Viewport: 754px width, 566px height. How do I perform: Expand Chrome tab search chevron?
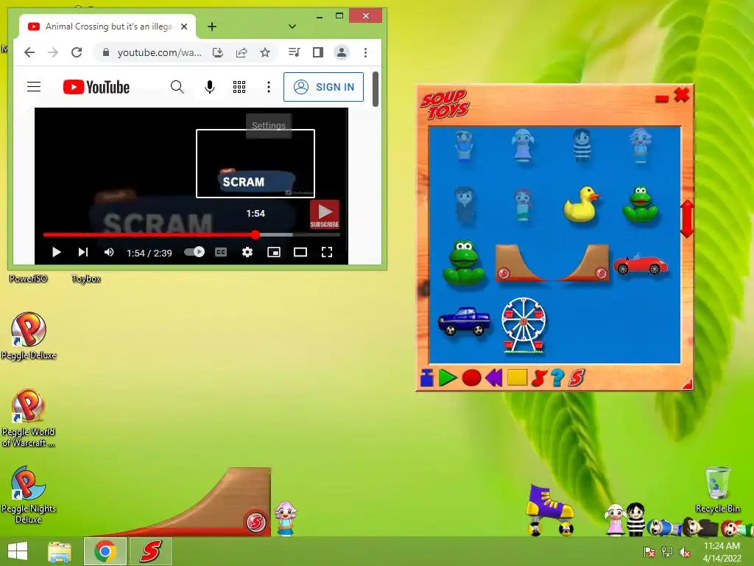coord(292,27)
